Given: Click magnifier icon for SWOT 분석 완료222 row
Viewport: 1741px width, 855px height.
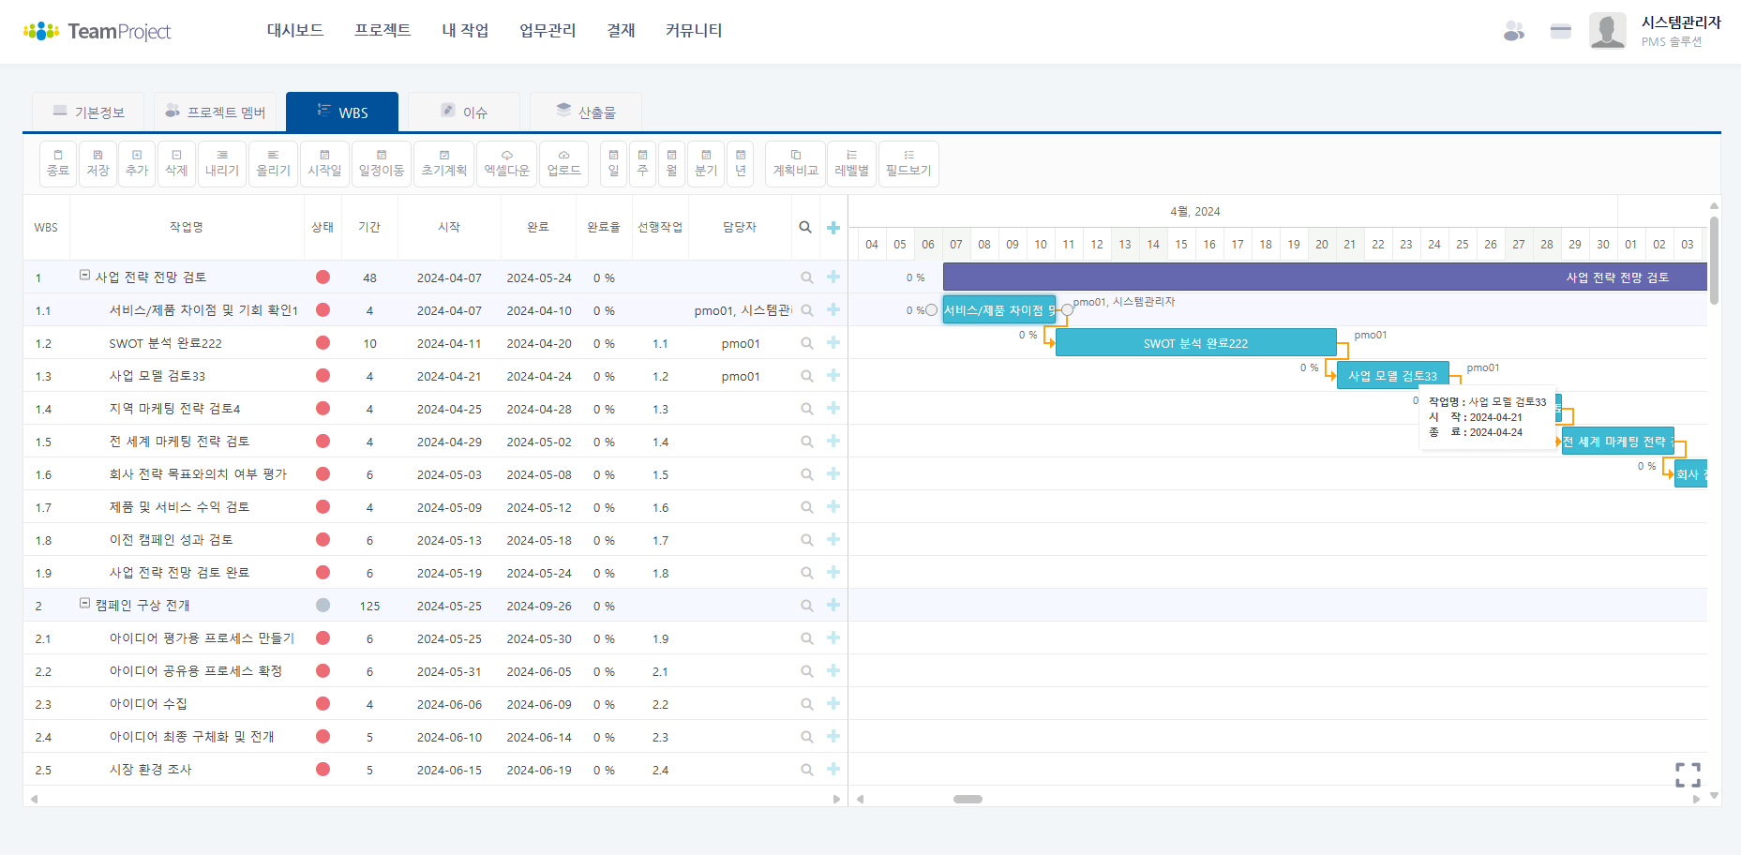Looking at the screenshot, I should (806, 343).
